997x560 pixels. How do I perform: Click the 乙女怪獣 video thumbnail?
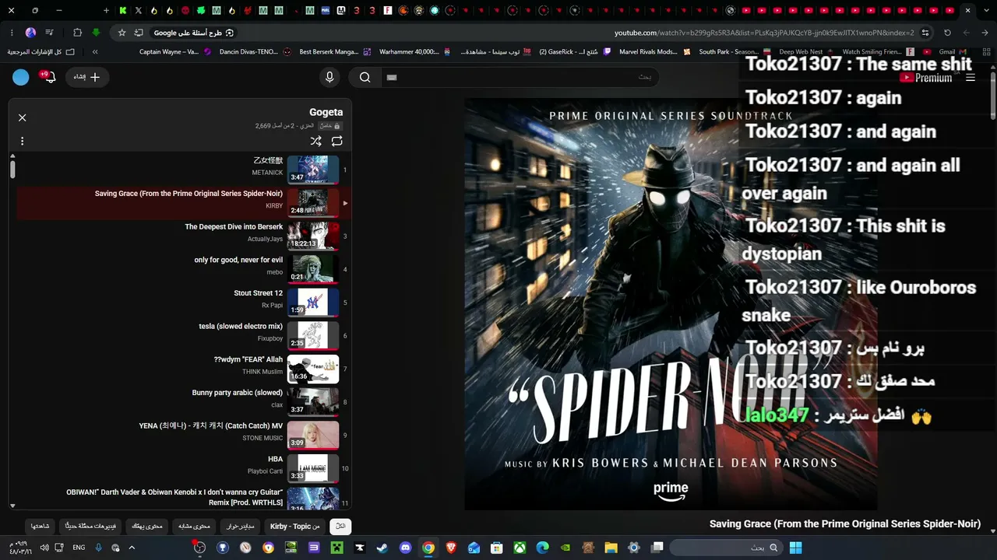click(313, 170)
